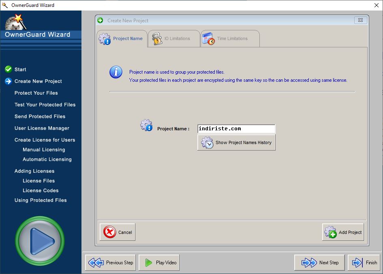Click the arrow-to-bar icon on Finish
Viewport: 383px width, 274px height.
pos(357,263)
